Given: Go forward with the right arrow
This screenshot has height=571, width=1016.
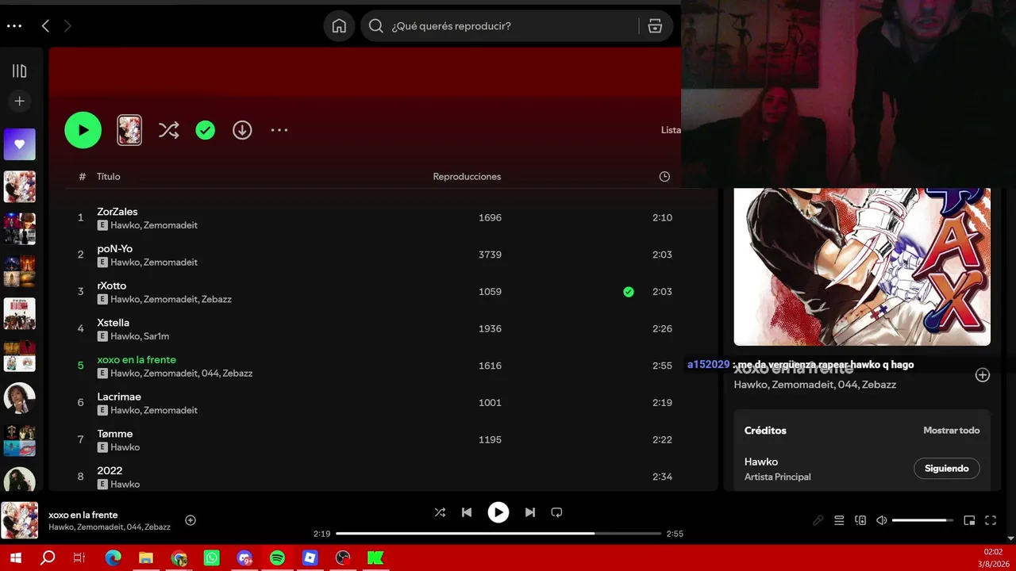Looking at the screenshot, I should [67, 26].
